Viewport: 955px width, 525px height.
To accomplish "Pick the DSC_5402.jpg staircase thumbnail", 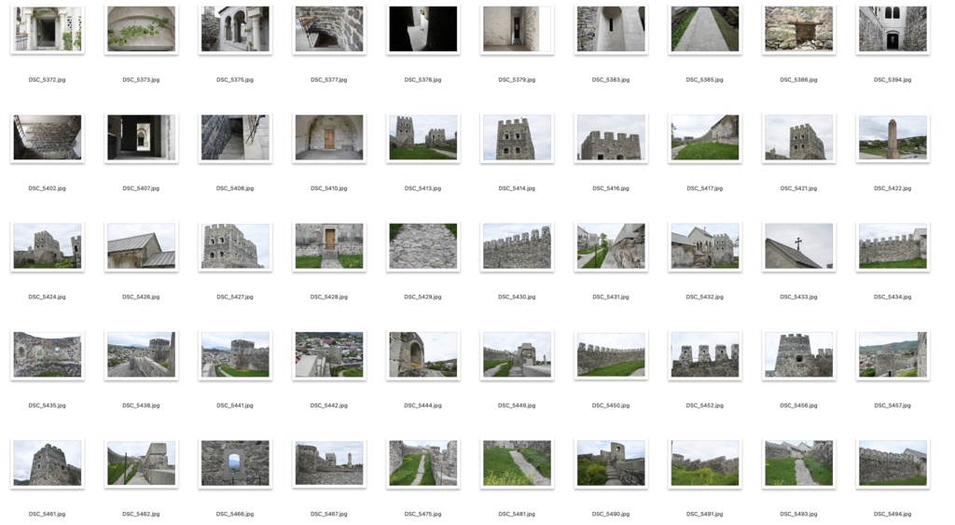I will click(47, 138).
